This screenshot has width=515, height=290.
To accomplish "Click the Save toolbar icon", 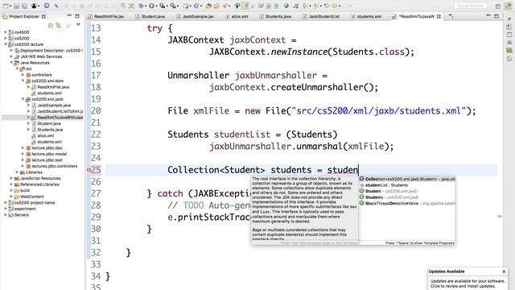I will tap(16, 6).
